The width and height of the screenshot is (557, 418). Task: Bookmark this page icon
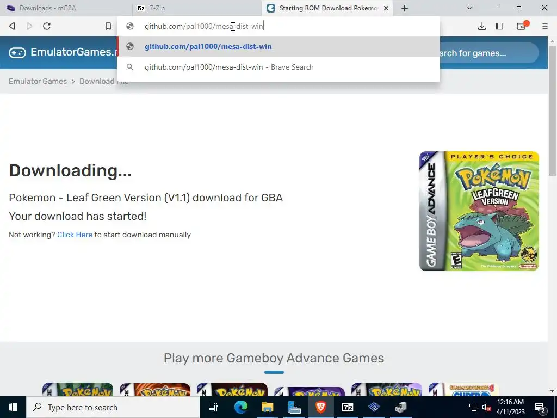tap(108, 26)
